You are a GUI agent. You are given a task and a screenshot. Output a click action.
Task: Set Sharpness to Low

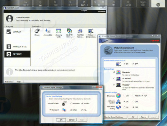coord(125,96)
